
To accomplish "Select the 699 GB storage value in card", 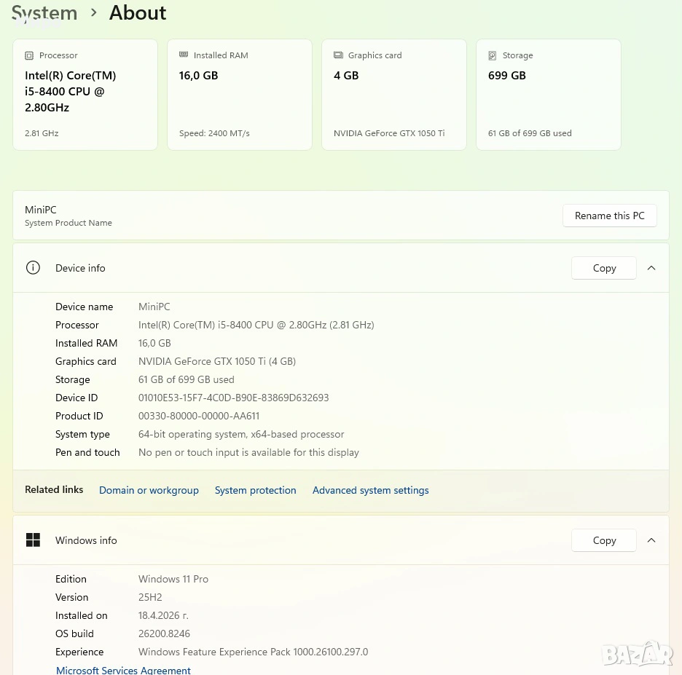I will coord(507,76).
